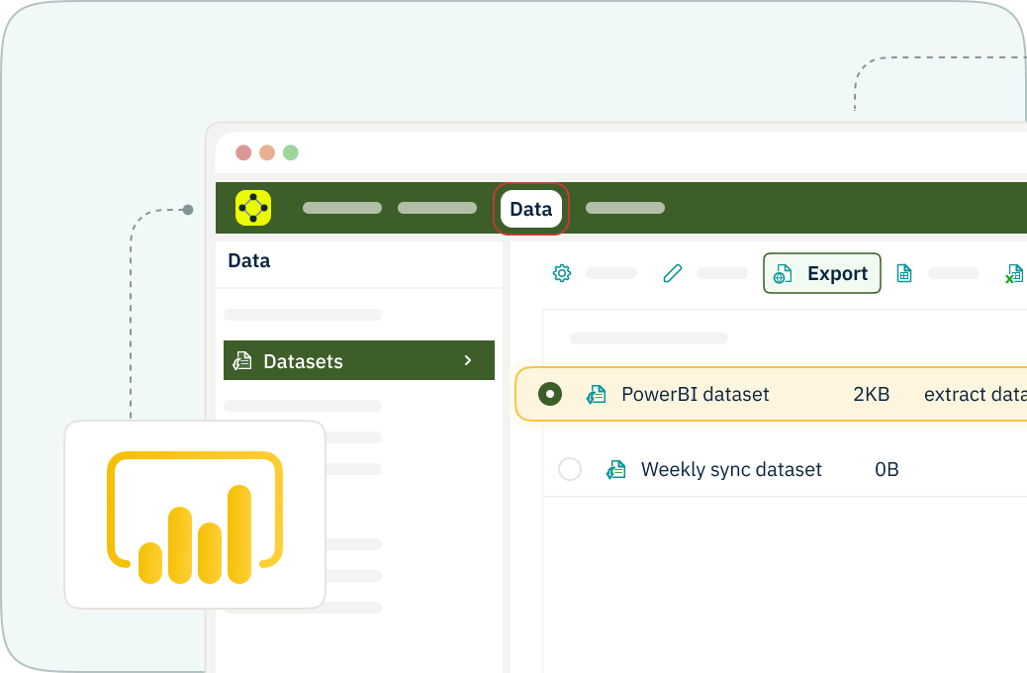The height and width of the screenshot is (673, 1027).
Task: Click the spreadsheet file icon after Export
Action: pos(904,273)
